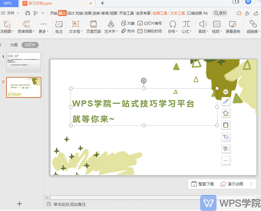Select slide 1 thumbnail
The image size is (261, 211).
(x=24, y=62)
